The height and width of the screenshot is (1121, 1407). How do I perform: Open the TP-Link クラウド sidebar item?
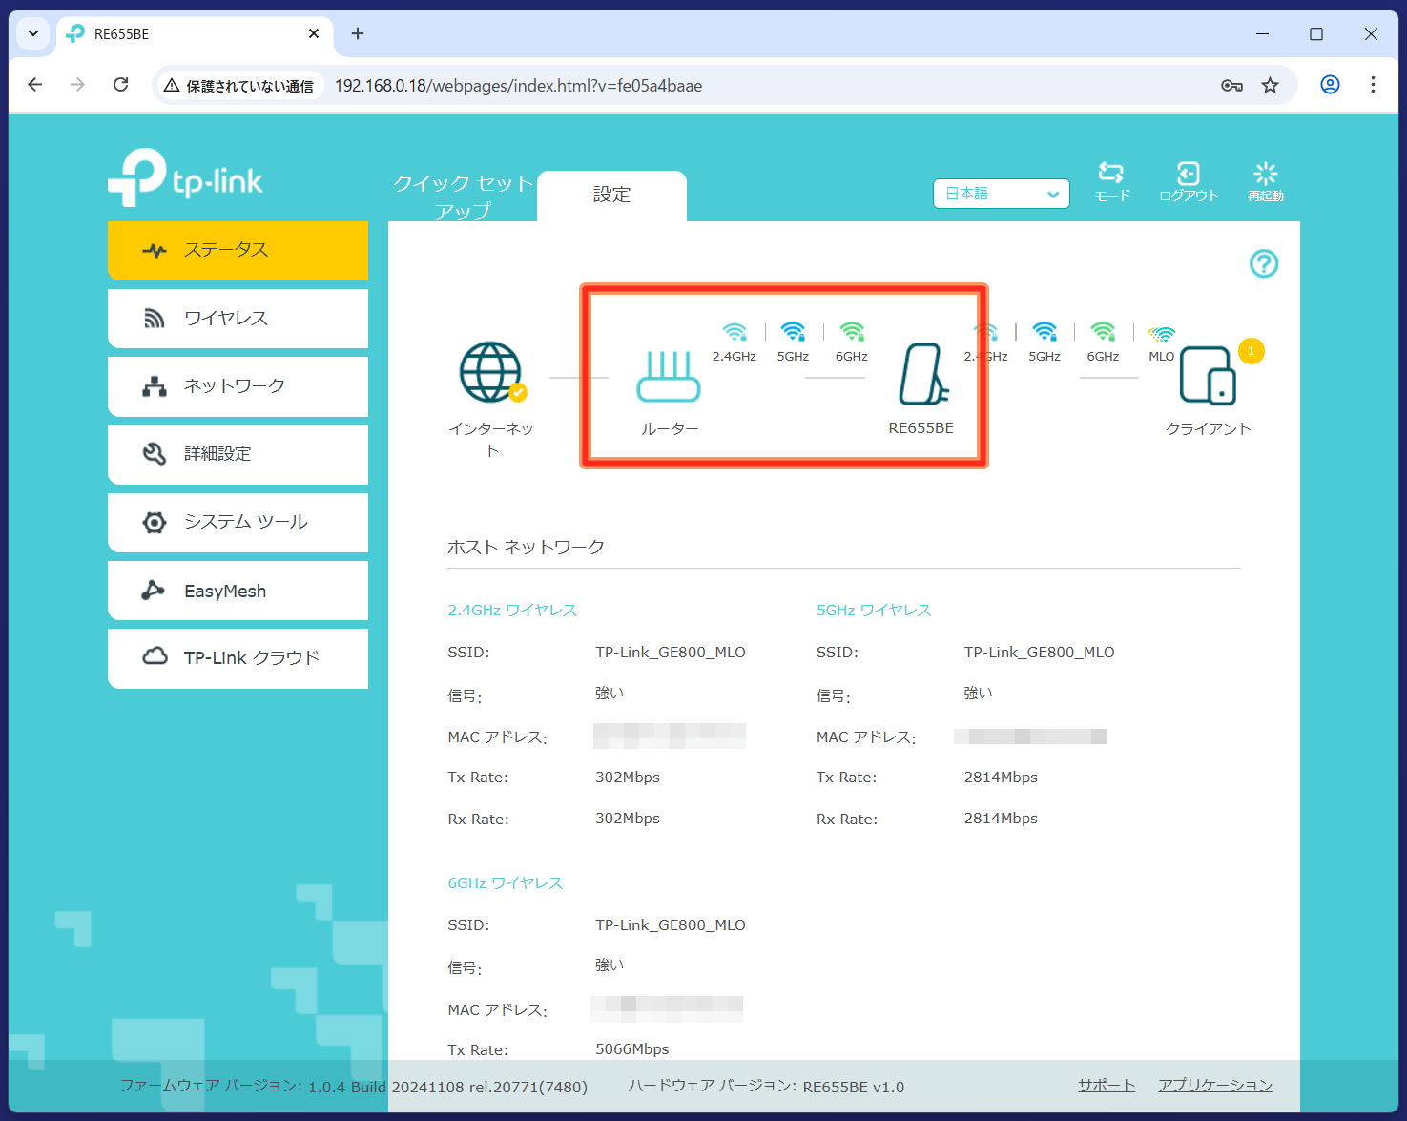pyautogui.click(x=238, y=658)
